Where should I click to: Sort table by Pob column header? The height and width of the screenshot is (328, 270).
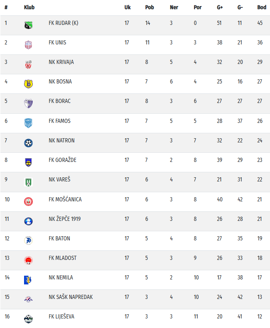(x=149, y=7)
